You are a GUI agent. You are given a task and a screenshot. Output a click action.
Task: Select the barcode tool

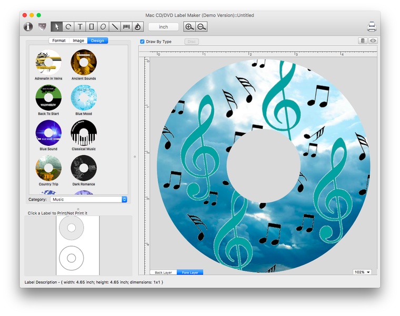coord(126,26)
